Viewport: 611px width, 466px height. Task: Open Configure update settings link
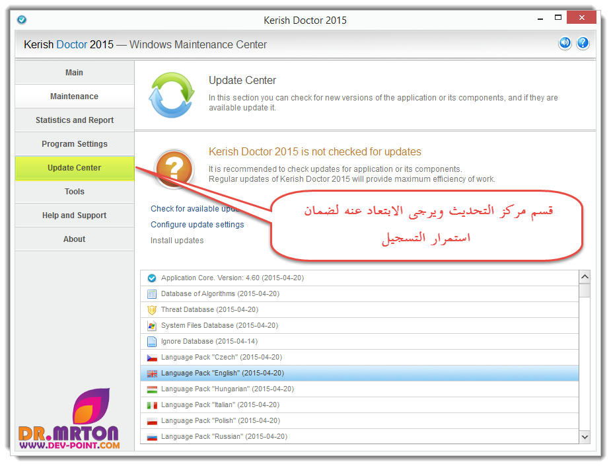(x=198, y=225)
